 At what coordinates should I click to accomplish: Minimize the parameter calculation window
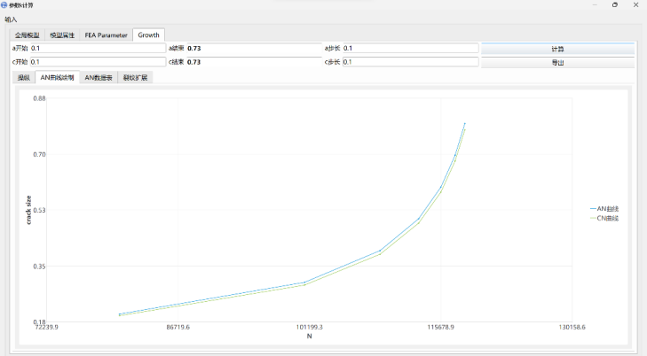click(x=595, y=5)
